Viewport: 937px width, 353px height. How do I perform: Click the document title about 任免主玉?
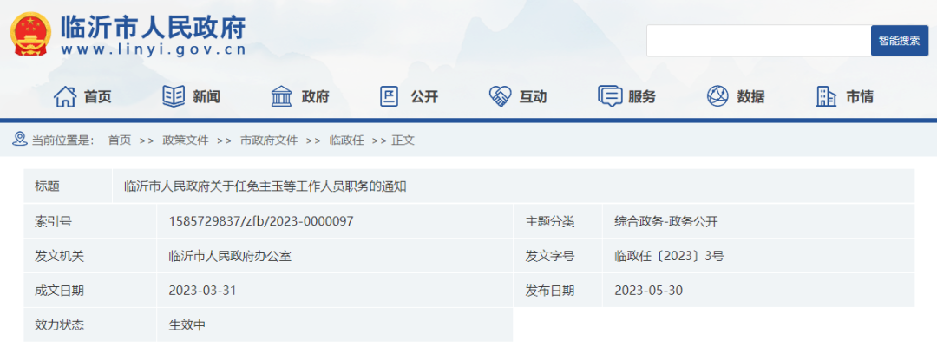[265, 186]
